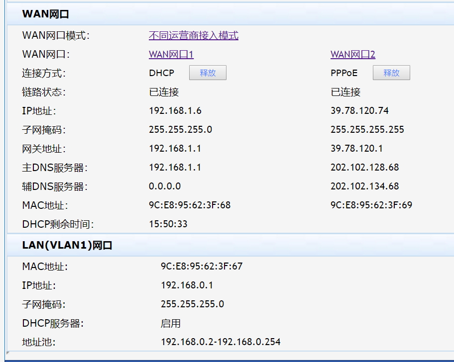Click 释放 button next to DHCP
This screenshot has width=454, height=362.
click(x=208, y=73)
